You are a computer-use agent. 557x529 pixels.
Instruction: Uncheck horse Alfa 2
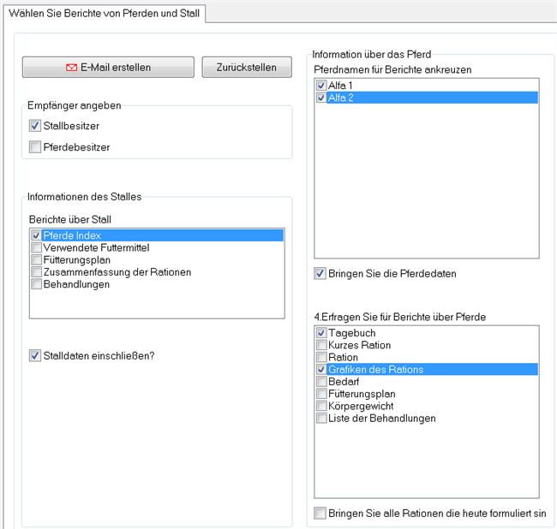tap(321, 98)
